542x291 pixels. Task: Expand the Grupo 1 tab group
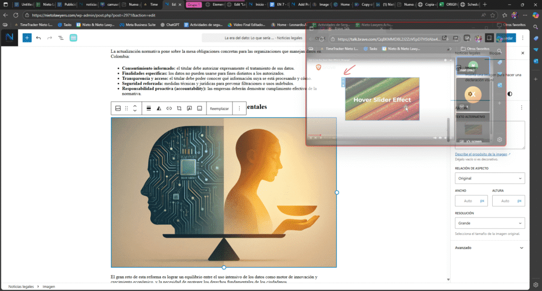194,4
